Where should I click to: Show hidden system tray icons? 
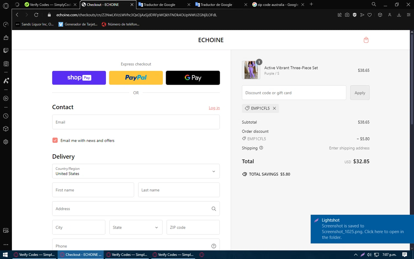pyautogui.click(x=355, y=255)
